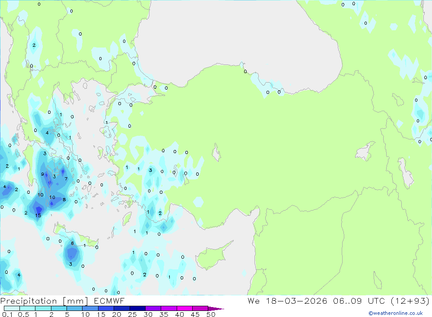
Task: Pick the 15–20 mm legend swatch
Action: click(106, 308)
